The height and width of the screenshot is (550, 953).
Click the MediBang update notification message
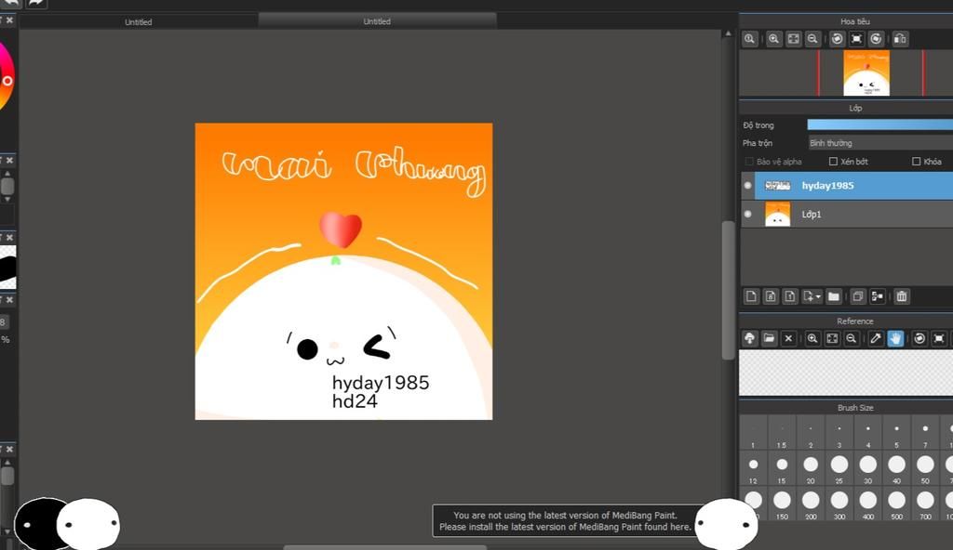tap(565, 521)
